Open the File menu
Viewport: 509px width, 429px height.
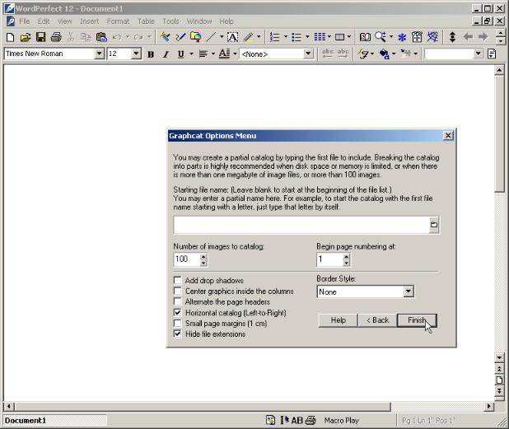click(x=25, y=21)
